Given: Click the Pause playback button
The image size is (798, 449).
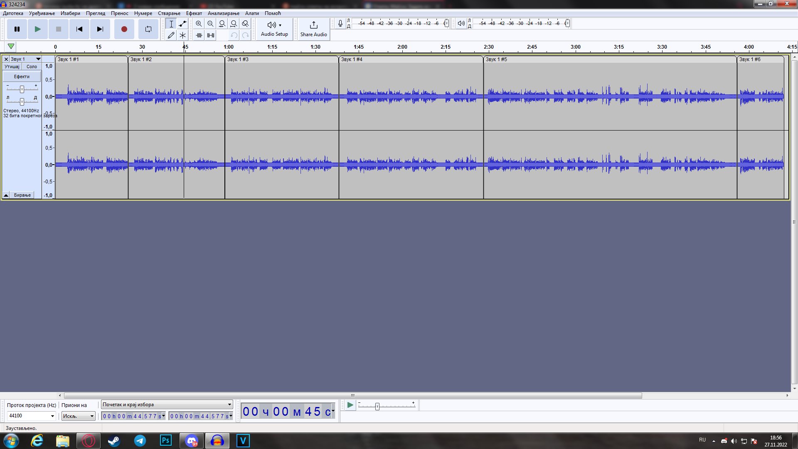Looking at the screenshot, I should [17, 29].
